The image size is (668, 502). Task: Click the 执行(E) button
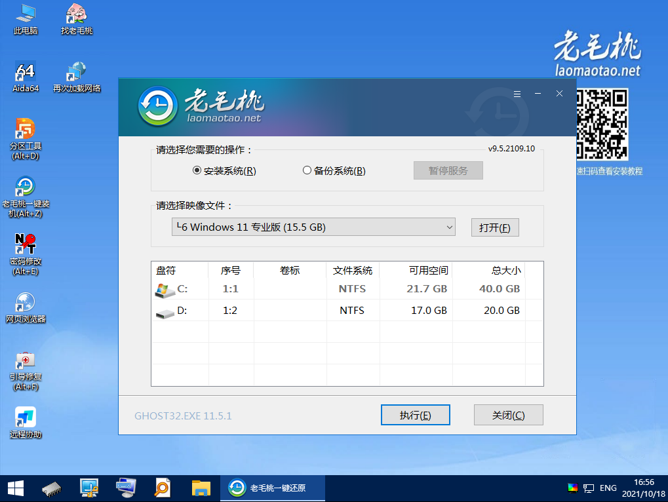(416, 415)
